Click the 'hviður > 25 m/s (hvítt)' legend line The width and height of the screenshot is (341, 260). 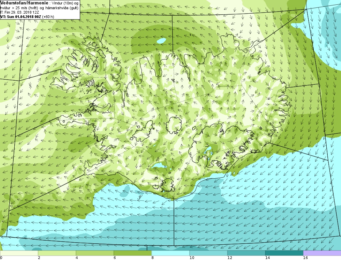(x=19, y=8)
